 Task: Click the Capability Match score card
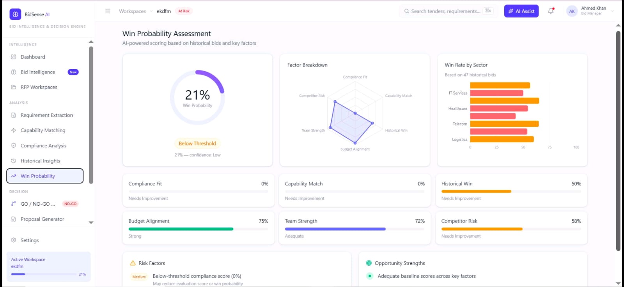click(355, 191)
